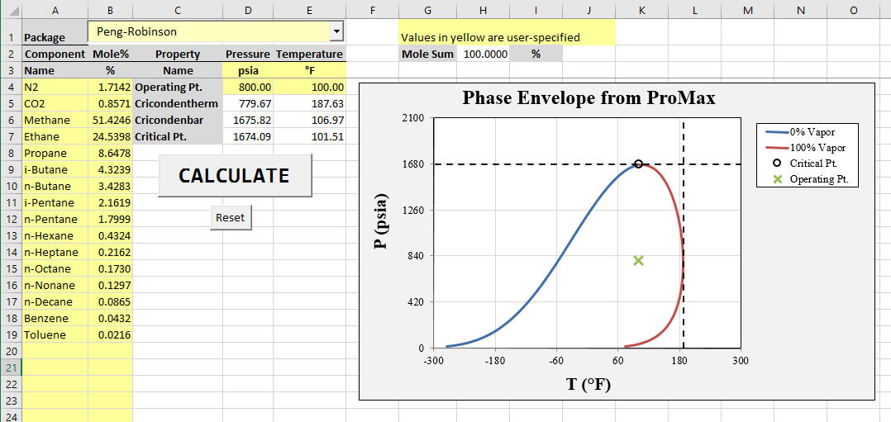Select the Toluene component name cell
The width and height of the screenshot is (891, 422).
55,334
